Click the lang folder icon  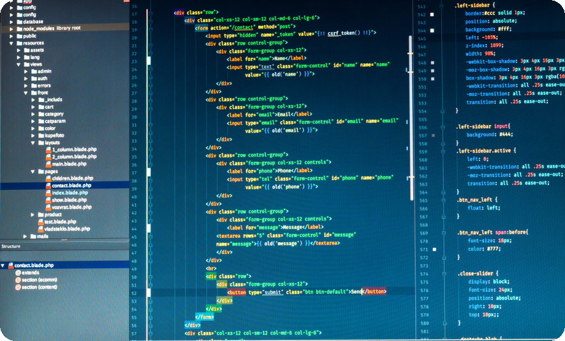tap(27, 57)
